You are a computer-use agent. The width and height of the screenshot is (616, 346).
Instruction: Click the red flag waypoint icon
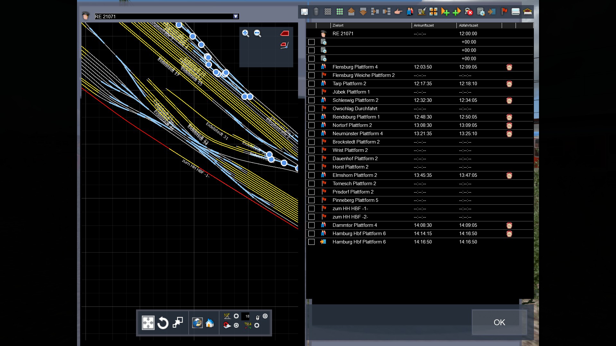click(504, 12)
